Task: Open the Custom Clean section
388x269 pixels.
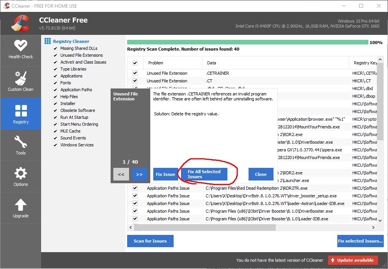Action: coord(20,82)
